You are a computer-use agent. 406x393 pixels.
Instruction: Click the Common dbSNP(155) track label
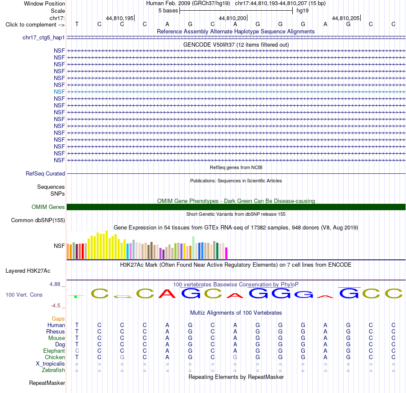(x=38, y=220)
